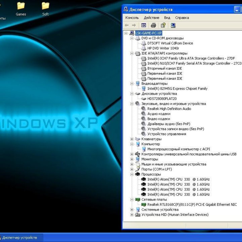
Task: Collapse the Процессоры category
Action: coord(132,174)
